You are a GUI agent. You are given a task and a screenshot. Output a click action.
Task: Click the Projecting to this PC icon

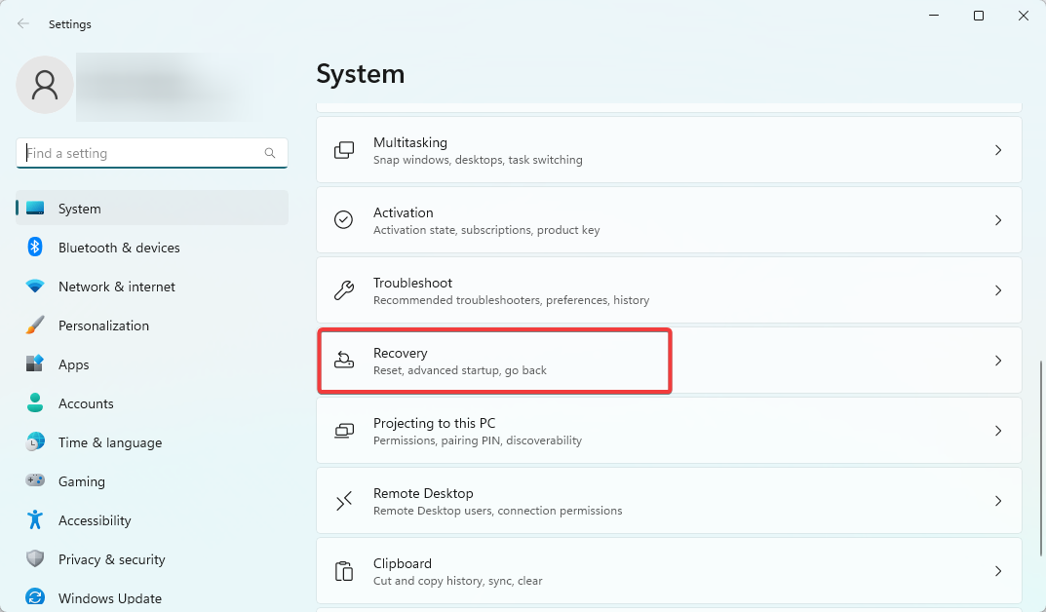[343, 431]
